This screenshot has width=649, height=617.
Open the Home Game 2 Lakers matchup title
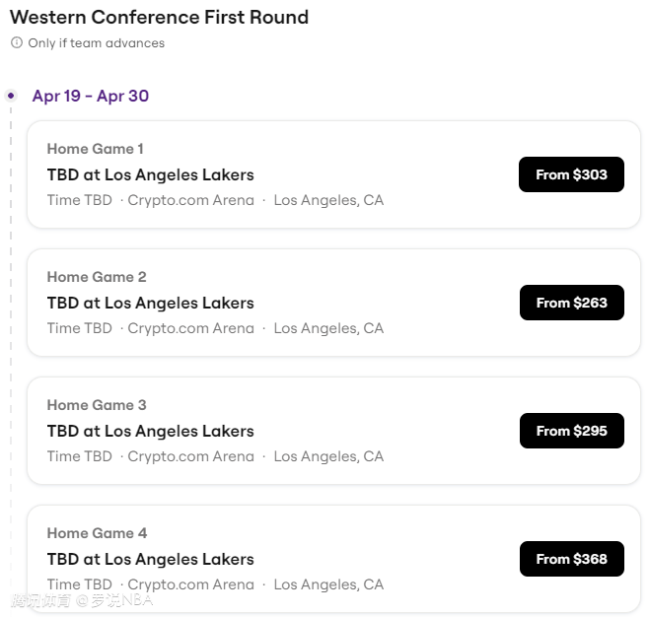pyautogui.click(x=150, y=303)
